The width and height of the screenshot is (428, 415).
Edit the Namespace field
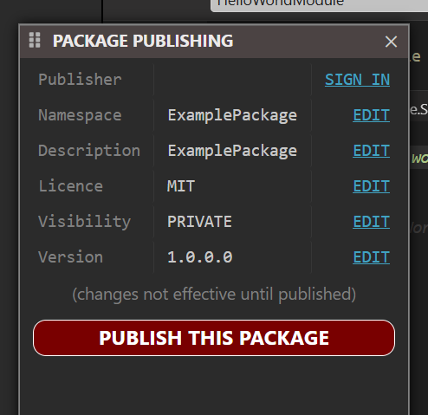point(371,115)
